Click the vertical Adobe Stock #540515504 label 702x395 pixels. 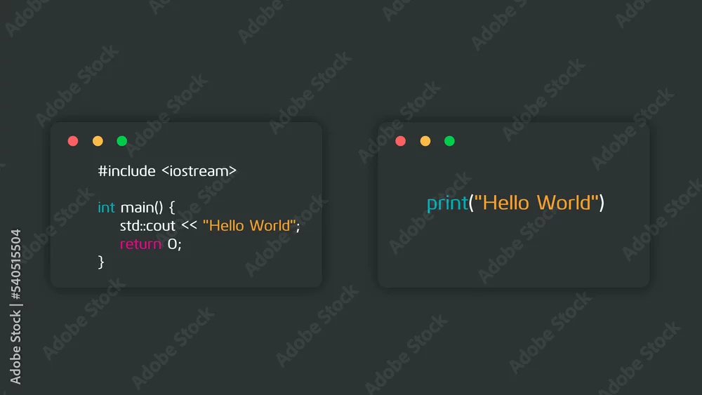15,307
